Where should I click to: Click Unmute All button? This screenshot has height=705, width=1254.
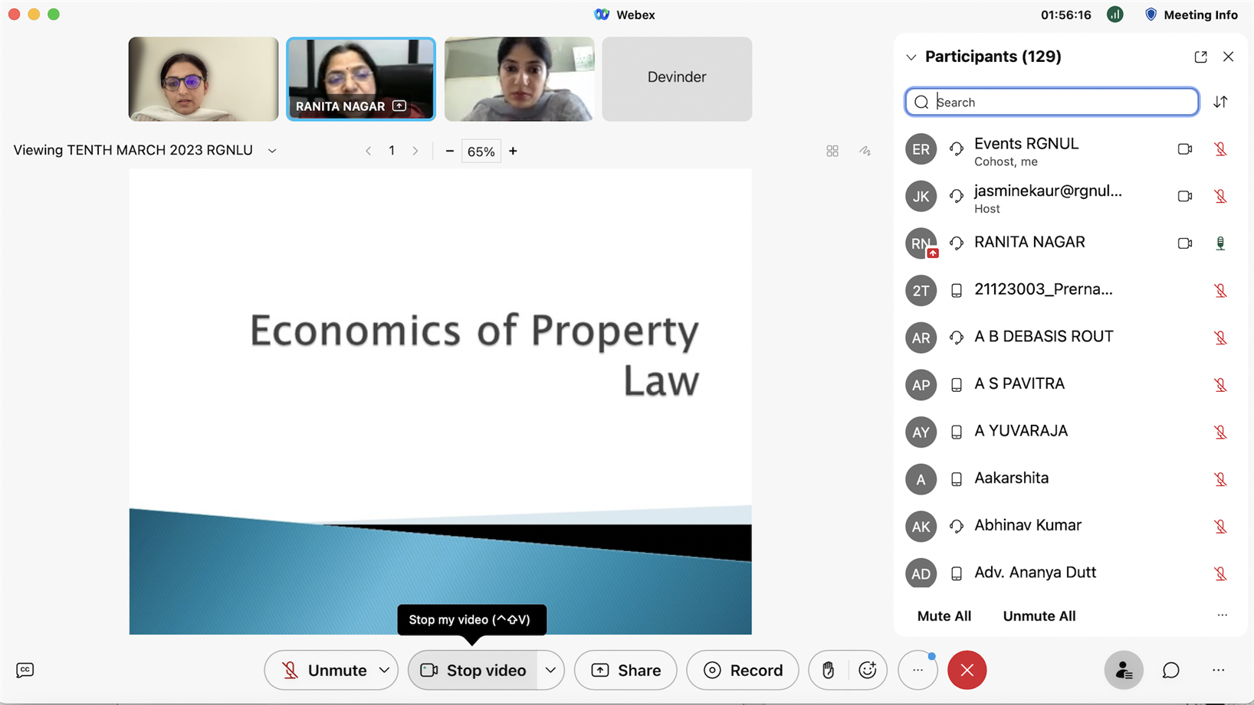pyautogui.click(x=1039, y=616)
